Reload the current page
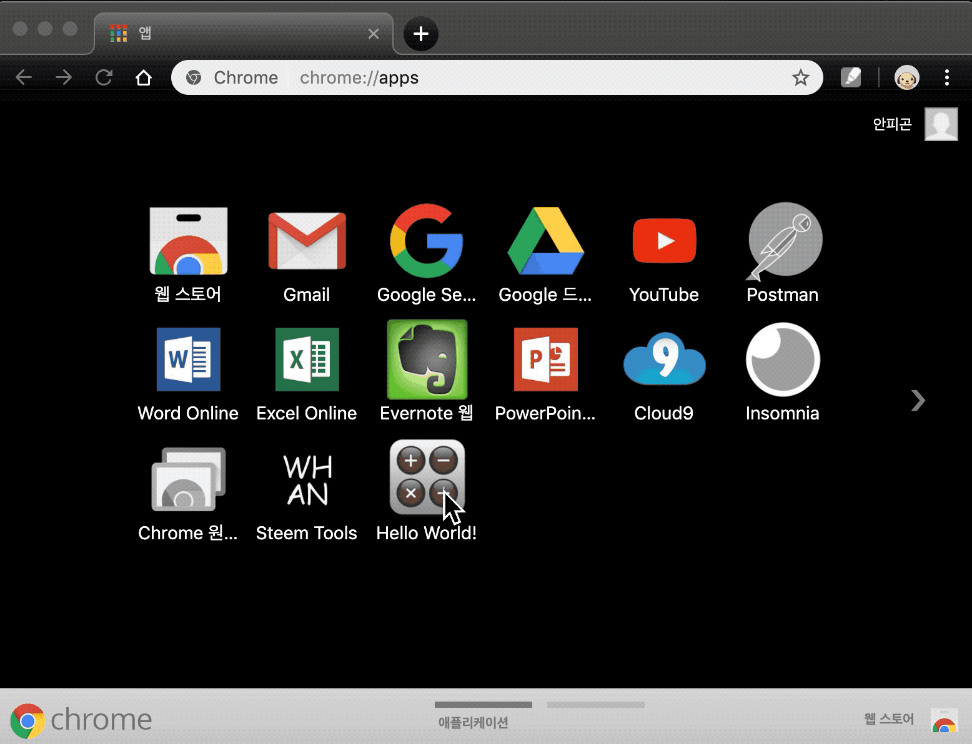 [104, 77]
